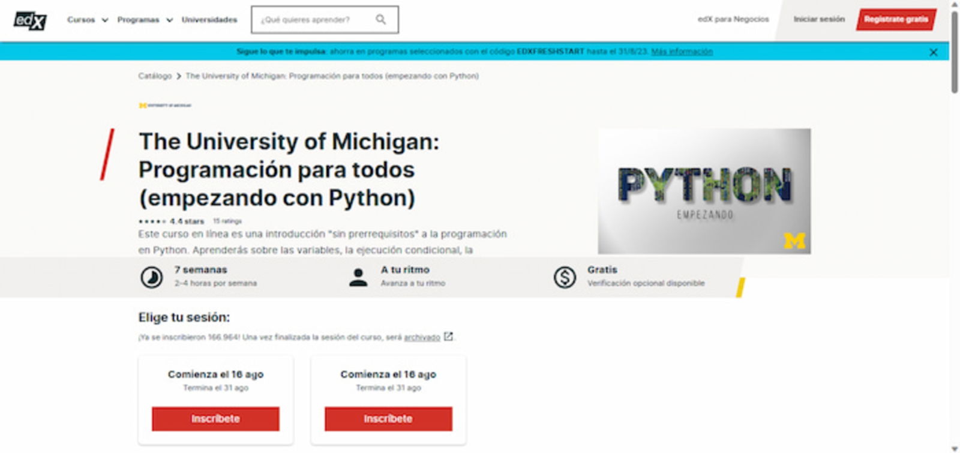This screenshot has height=453, width=960.
Task: Open the edX logo home link
Action: 30,20
